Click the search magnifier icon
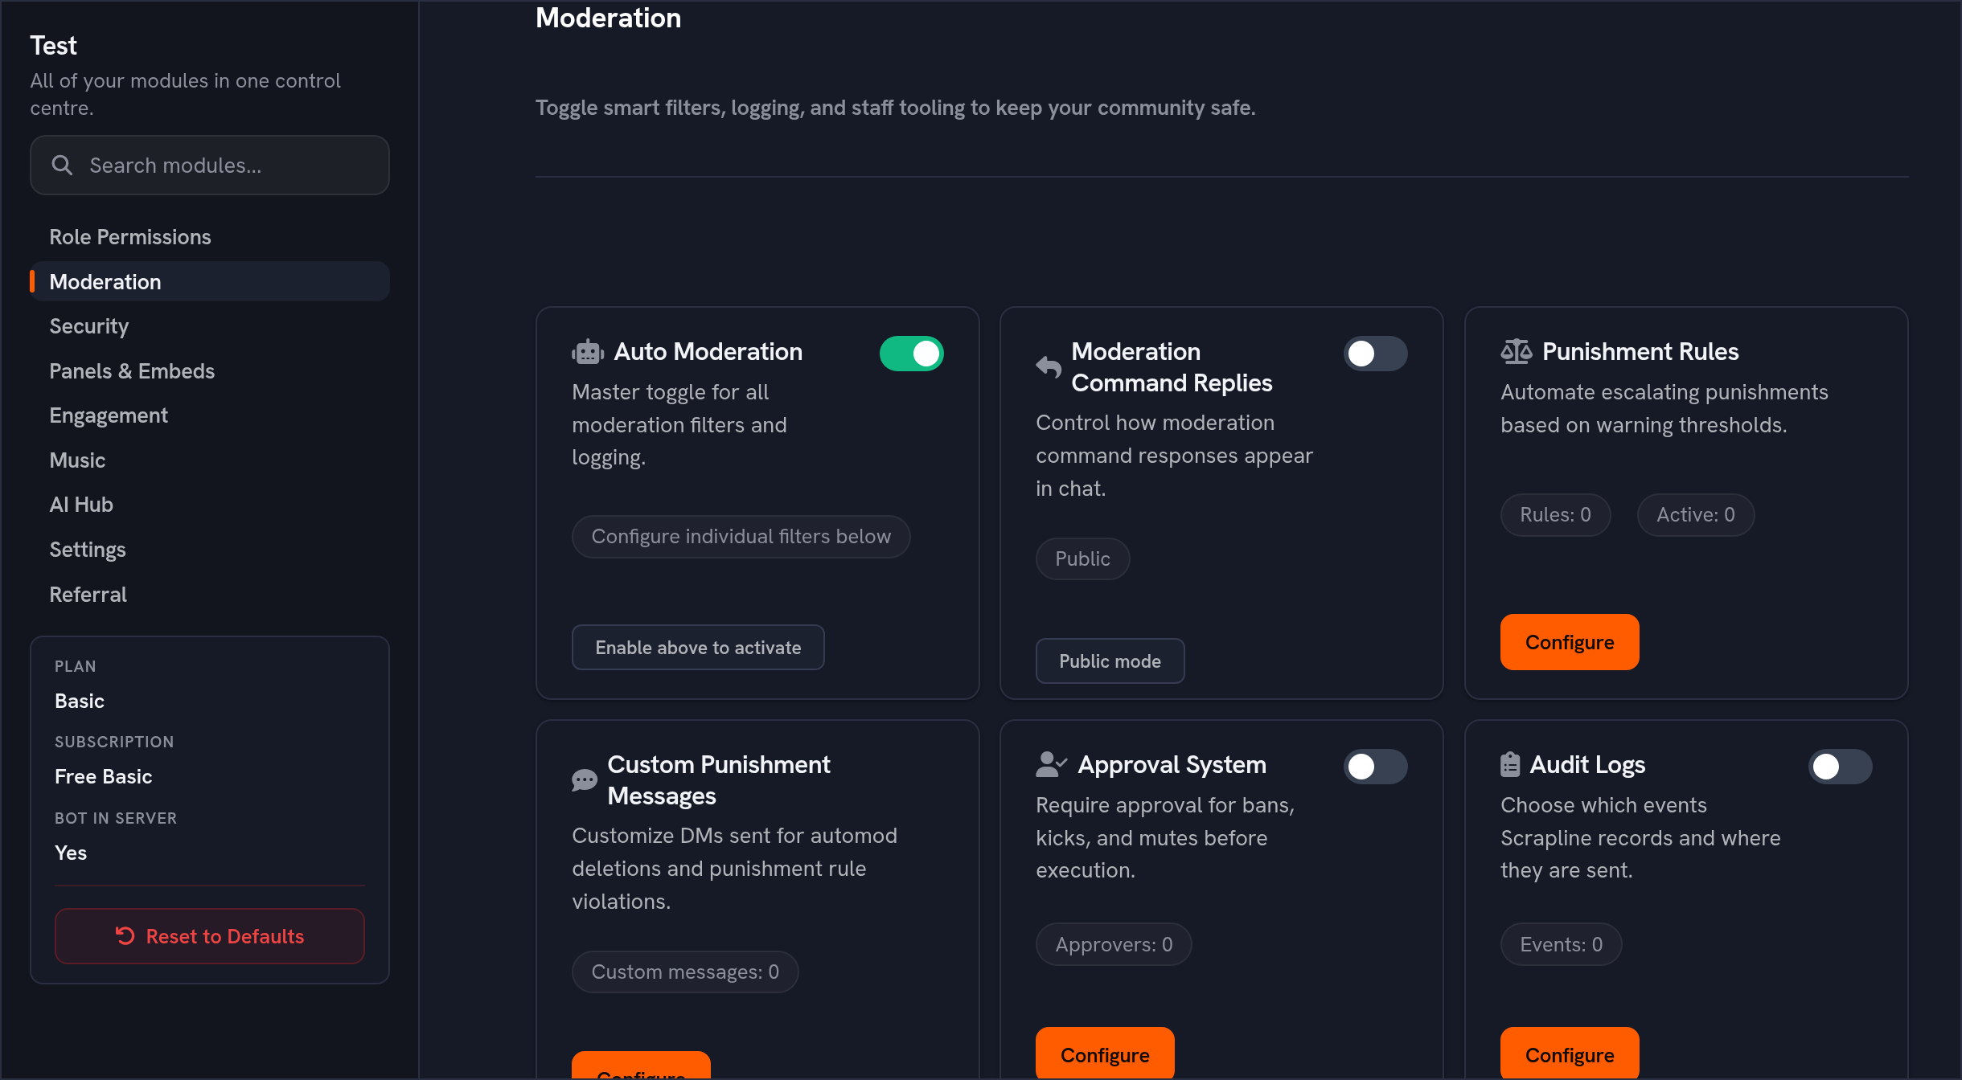This screenshot has width=1962, height=1080. click(x=62, y=166)
